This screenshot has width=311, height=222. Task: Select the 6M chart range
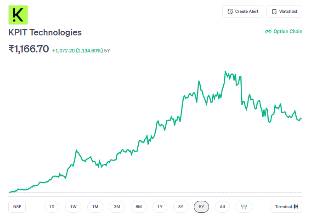[139, 207]
